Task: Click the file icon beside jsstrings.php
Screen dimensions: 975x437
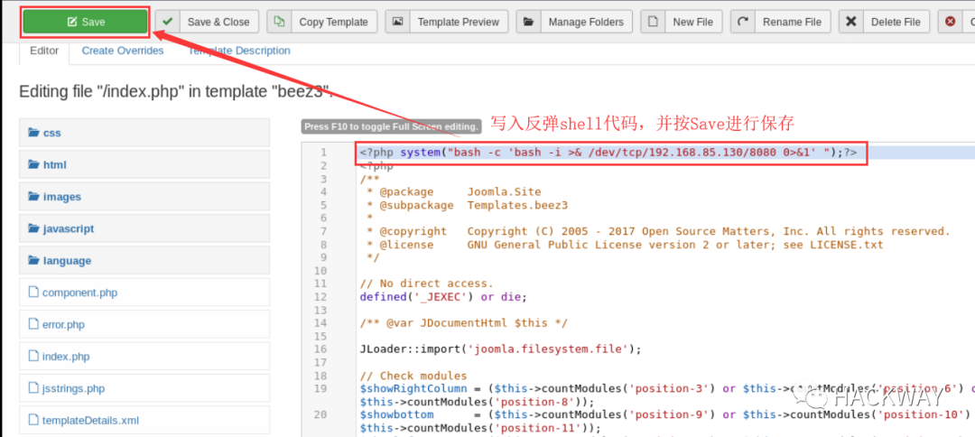Action: tap(33, 388)
